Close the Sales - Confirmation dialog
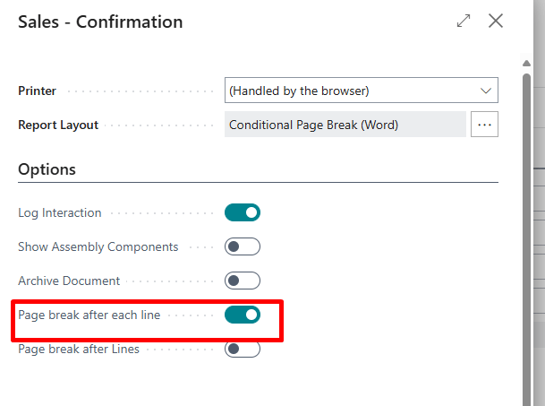 coord(496,22)
